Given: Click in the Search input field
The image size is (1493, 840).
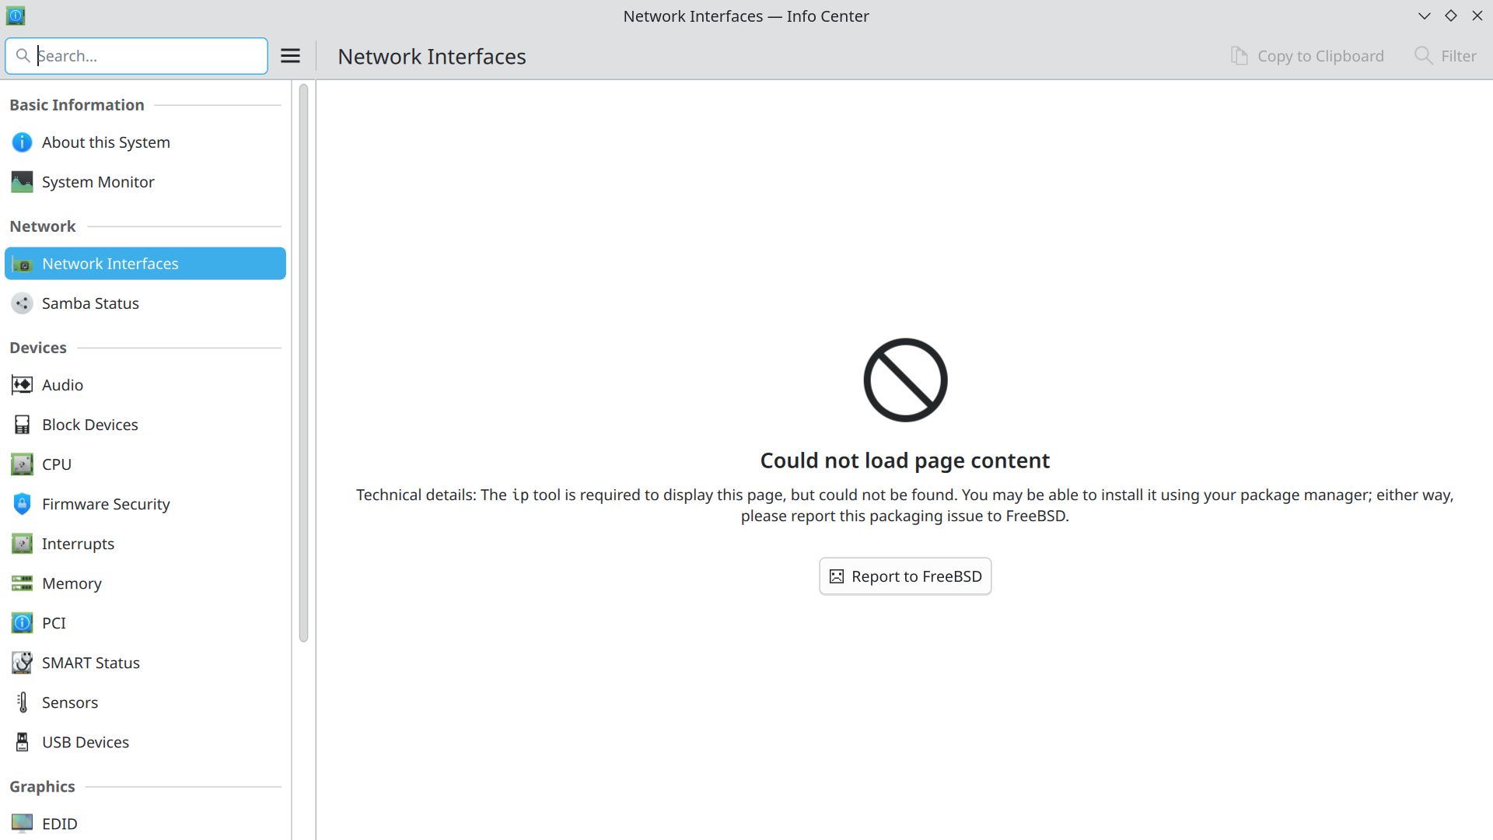Looking at the screenshot, I should pos(148,56).
